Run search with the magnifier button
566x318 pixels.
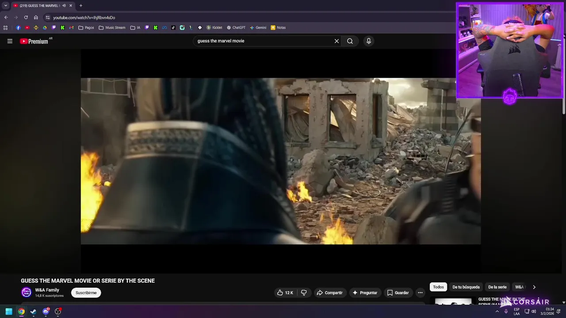click(350, 41)
